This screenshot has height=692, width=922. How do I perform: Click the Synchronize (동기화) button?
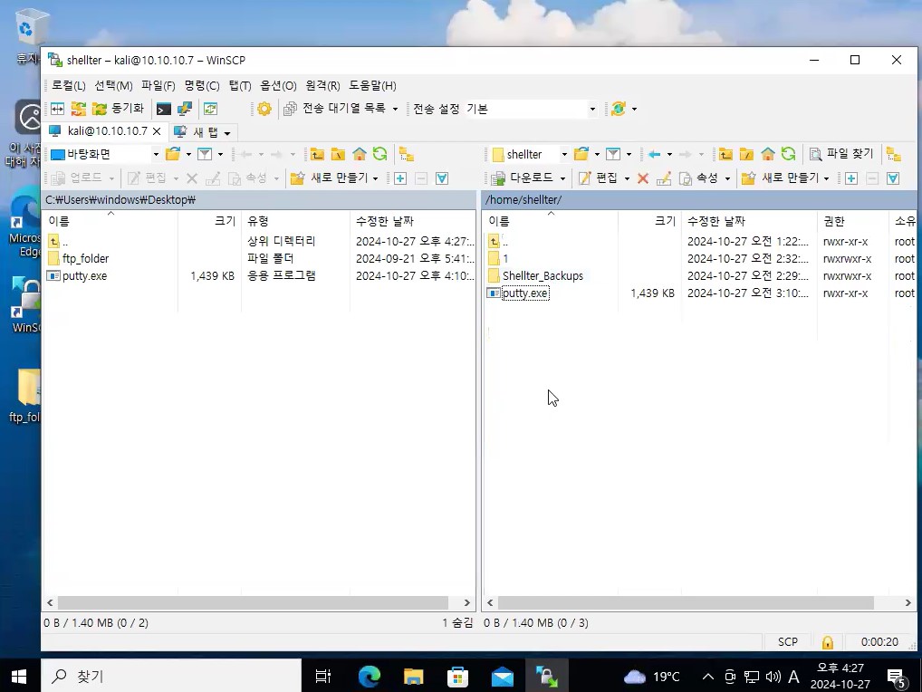[118, 109]
